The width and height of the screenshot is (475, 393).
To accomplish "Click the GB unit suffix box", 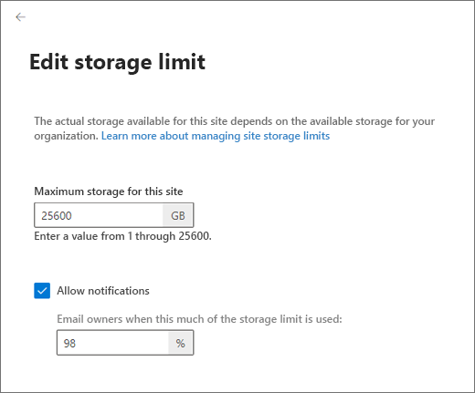I will click(178, 215).
